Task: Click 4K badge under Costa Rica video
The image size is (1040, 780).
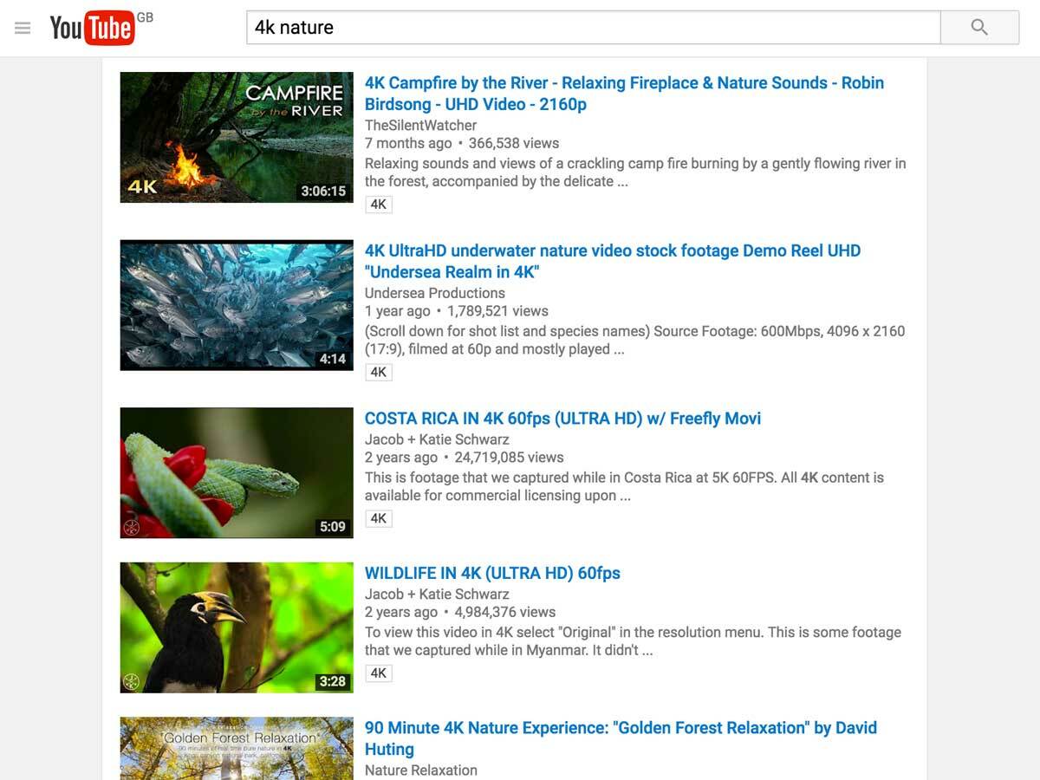Action: click(x=379, y=518)
